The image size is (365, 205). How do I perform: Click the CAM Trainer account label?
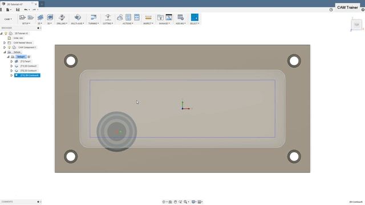pos(347,7)
